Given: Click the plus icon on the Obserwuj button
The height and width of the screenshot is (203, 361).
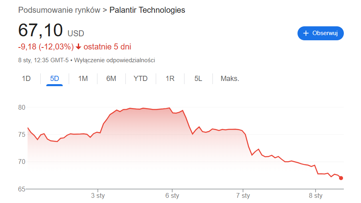Looking at the screenshot, I should [306, 33].
